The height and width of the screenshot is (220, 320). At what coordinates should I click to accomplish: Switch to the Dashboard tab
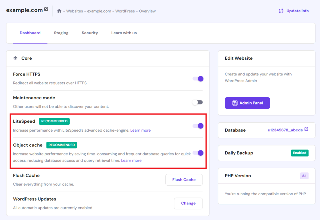click(x=30, y=33)
